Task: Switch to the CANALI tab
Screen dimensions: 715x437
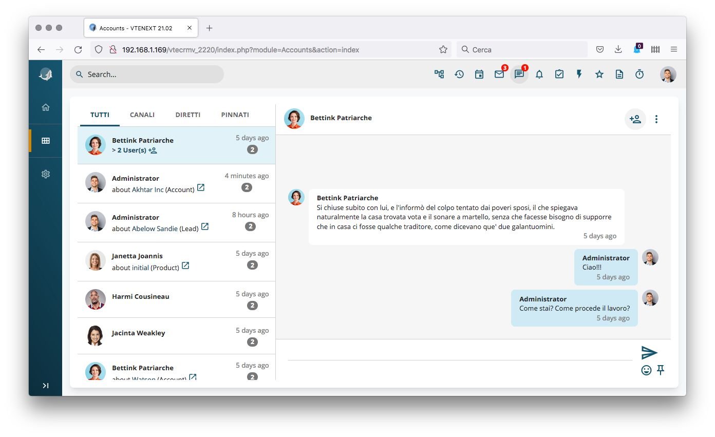Action: [x=142, y=115]
